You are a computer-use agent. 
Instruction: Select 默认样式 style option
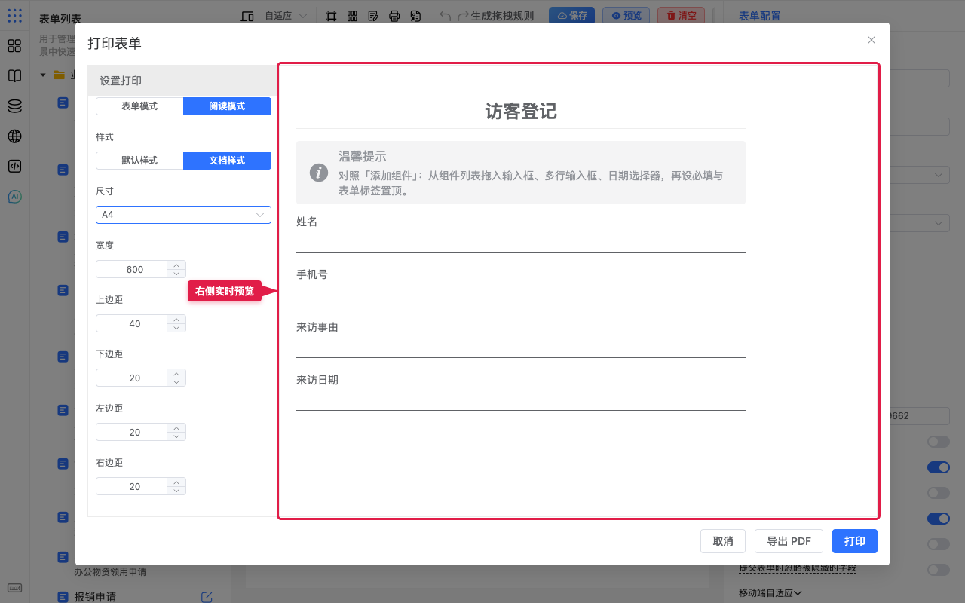coord(139,161)
